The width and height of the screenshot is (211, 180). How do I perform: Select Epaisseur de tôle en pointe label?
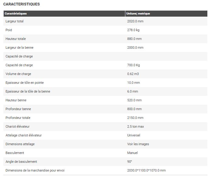click(x=27, y=83)
